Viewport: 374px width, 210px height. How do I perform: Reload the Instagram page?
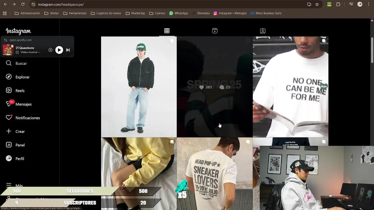23,4
